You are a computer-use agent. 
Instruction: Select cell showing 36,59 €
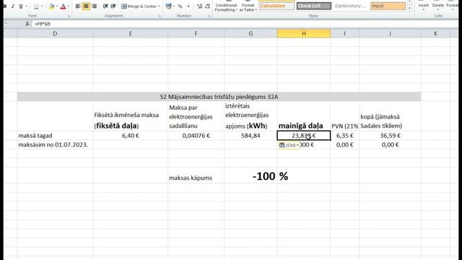(390, 136)
